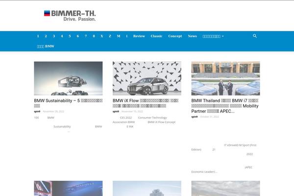Image resolution: width=294 pixels, height=196 pixels.
Task: Open the bottom-left blue article thumbnail
Action: pyautogui.click(x=68, y=188)
